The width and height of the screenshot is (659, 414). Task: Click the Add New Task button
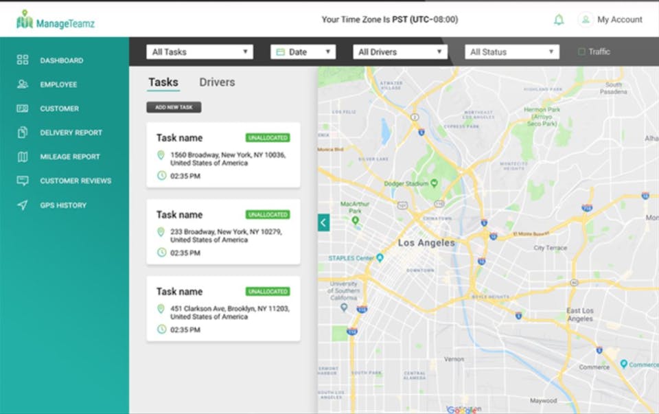pyautogui.click(x=174, y=107)
